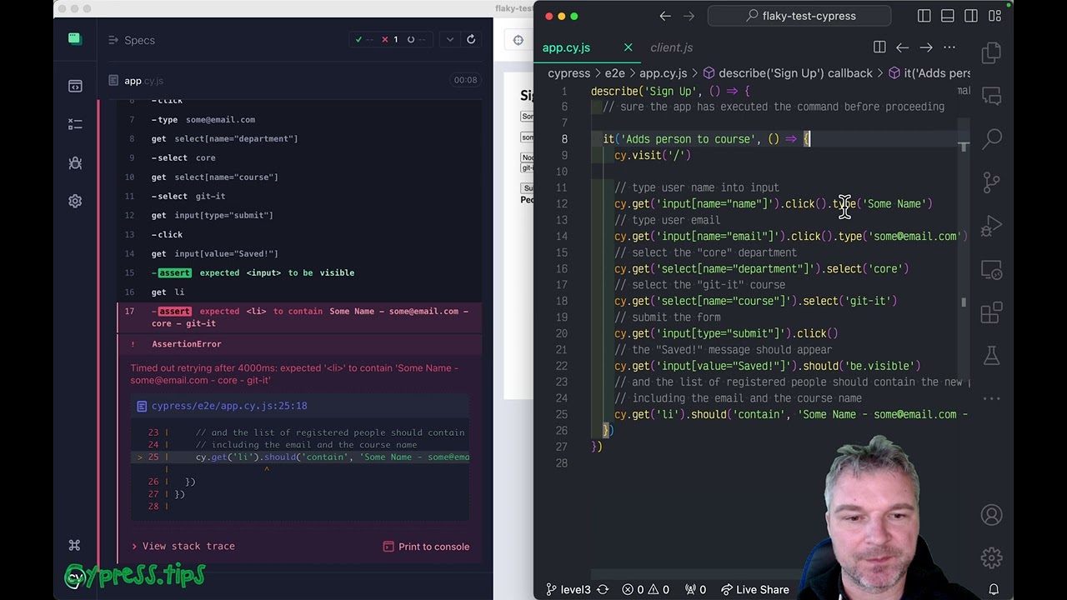The width and height of the screenshot is (1067, 600).
Task: Select the -select git-it command
Action: pyautogui.click(x=300, y=196)
